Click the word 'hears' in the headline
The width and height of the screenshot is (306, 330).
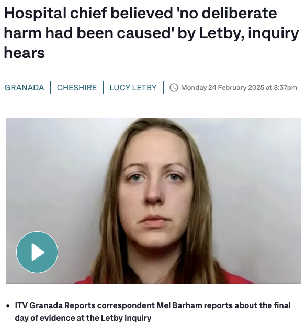[25, 53]
